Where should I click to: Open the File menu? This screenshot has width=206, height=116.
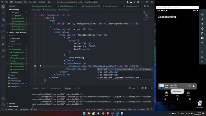click(7, 2)
